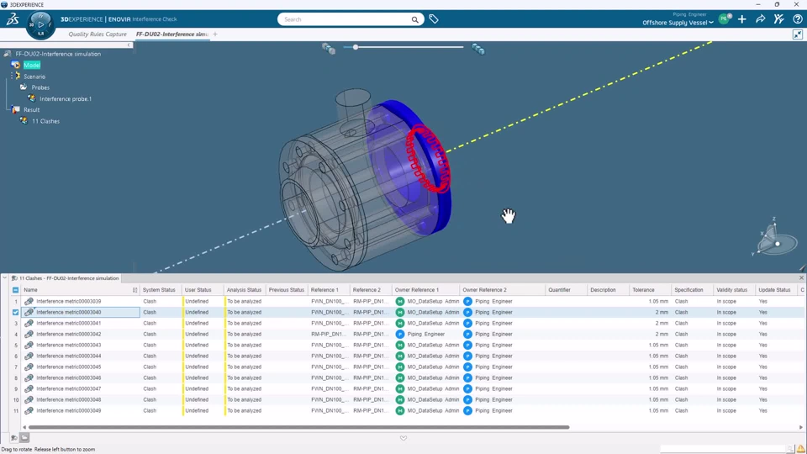Click the Interference probe.1 tree icon

point(32,98)
